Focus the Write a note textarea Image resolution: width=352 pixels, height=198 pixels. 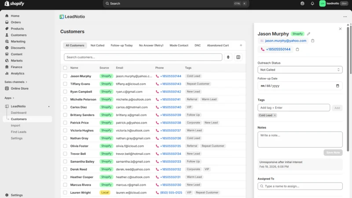point(300,139)
